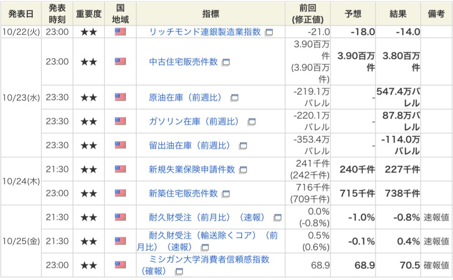Image resolution: width=453 pixels, height=280 pixels.
Task: Open popup icon beside 中古住宅販売件数
Action: click(226, 63)
